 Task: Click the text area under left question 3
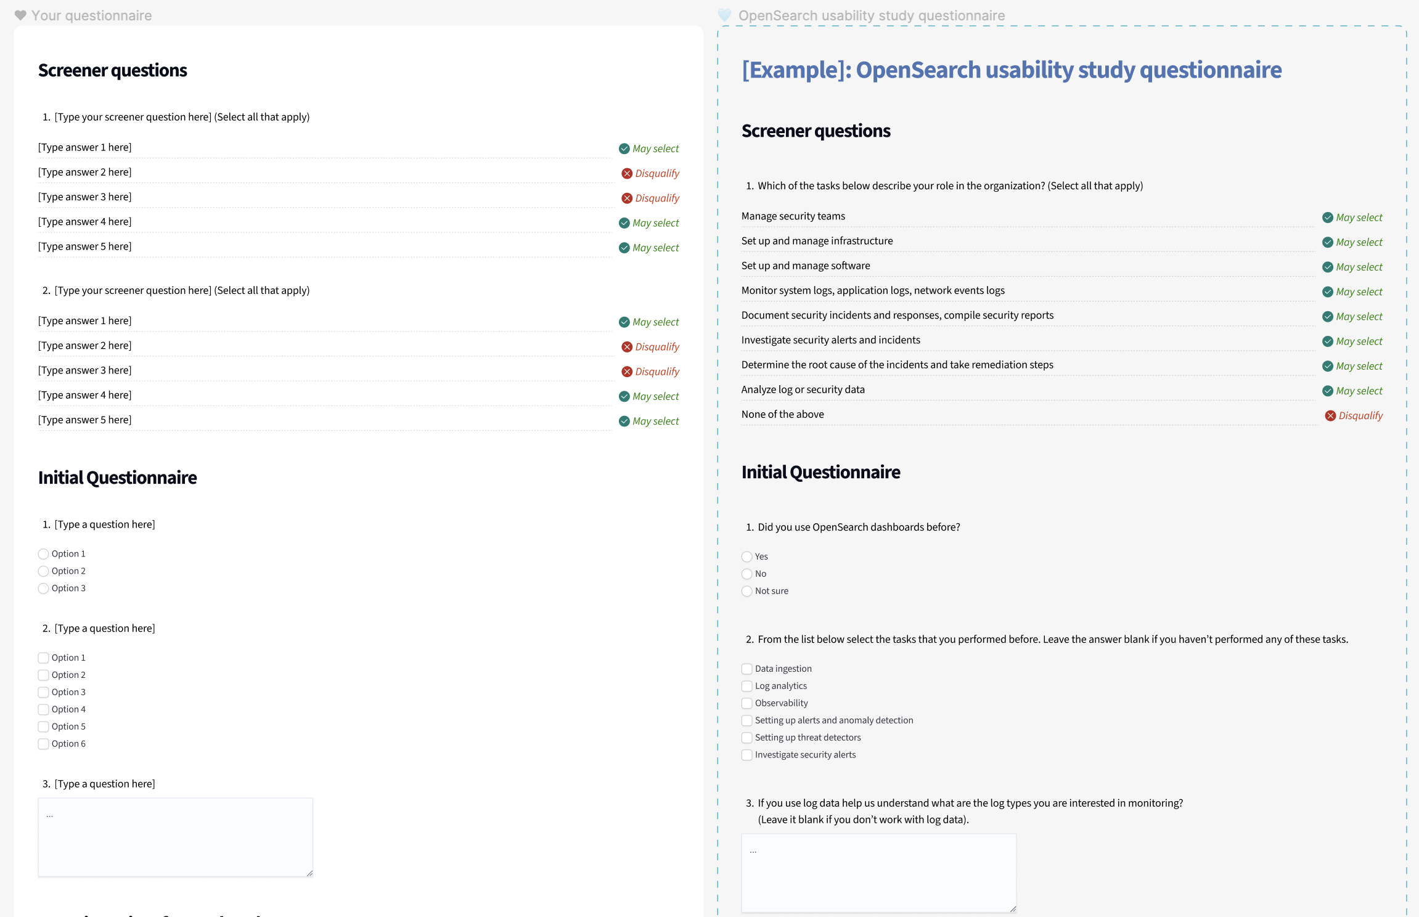coord(176,838)
